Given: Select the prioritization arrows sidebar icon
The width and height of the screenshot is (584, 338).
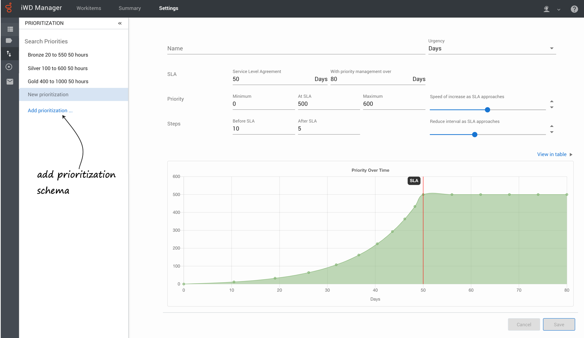Looking at the screenshot, I should click(9, 54).
